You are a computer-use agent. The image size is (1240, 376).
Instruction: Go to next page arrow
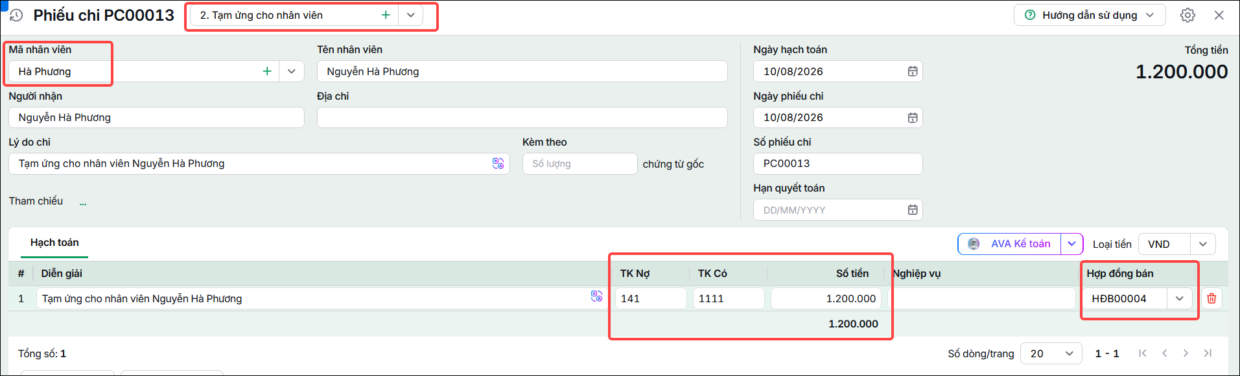pyautogui.click(x=1186, y=353)
